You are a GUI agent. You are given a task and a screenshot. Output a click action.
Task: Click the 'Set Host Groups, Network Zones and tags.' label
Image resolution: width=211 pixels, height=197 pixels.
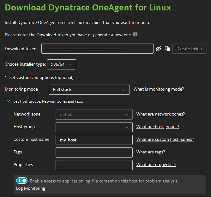[48, 101]
